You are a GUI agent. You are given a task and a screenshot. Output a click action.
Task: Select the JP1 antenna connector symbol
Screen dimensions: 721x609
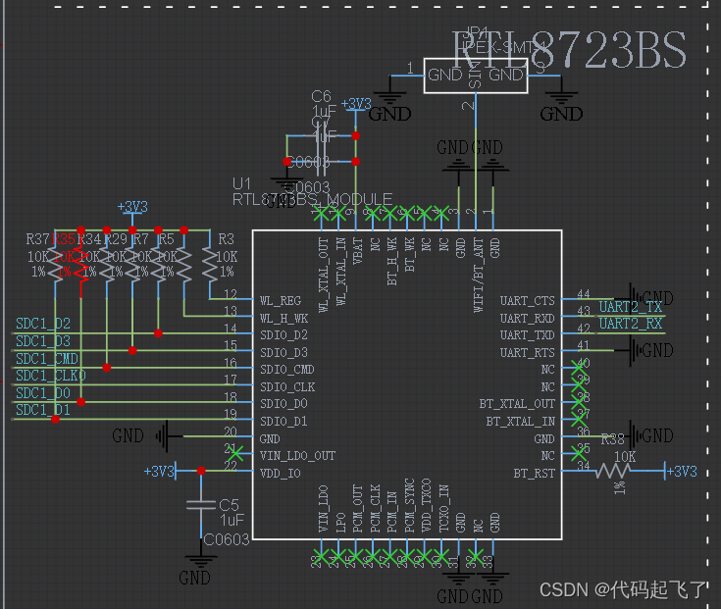[476, 76]
